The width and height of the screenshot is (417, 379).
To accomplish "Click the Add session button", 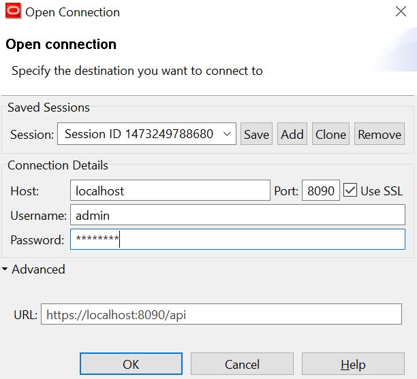I will pos(292,134).
